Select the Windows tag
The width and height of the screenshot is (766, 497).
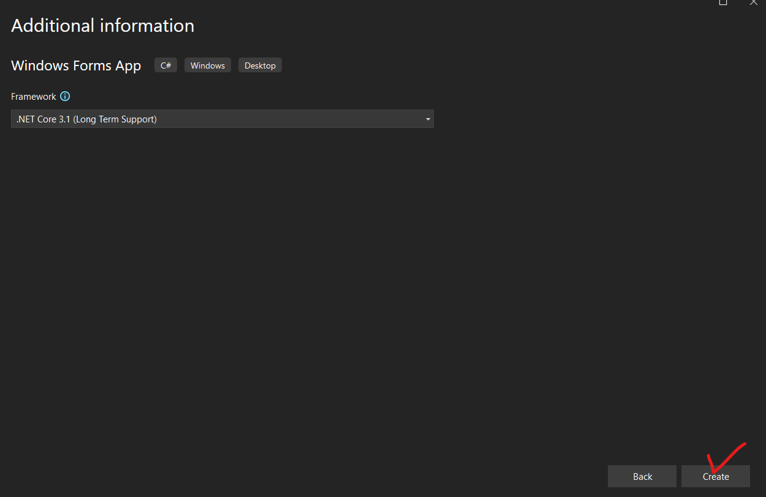click(208, 65)
